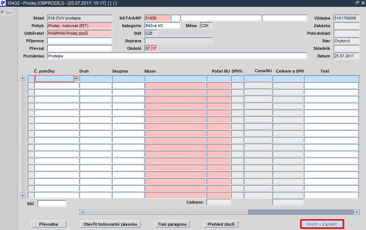Viewport: 366px width, 230px height.
Task: Click the Pohyb field showing Prodej - hotovost (EET)
Action: 80,26
